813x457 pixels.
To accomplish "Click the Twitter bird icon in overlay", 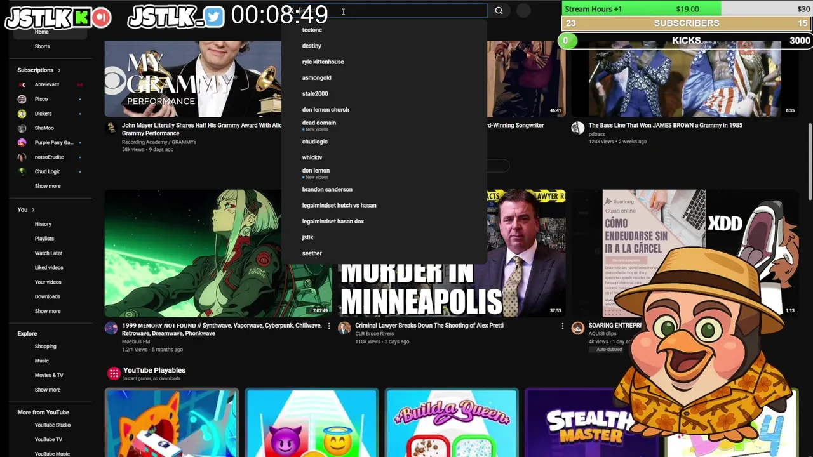I will pyautogui.click(x=215, y=18).
